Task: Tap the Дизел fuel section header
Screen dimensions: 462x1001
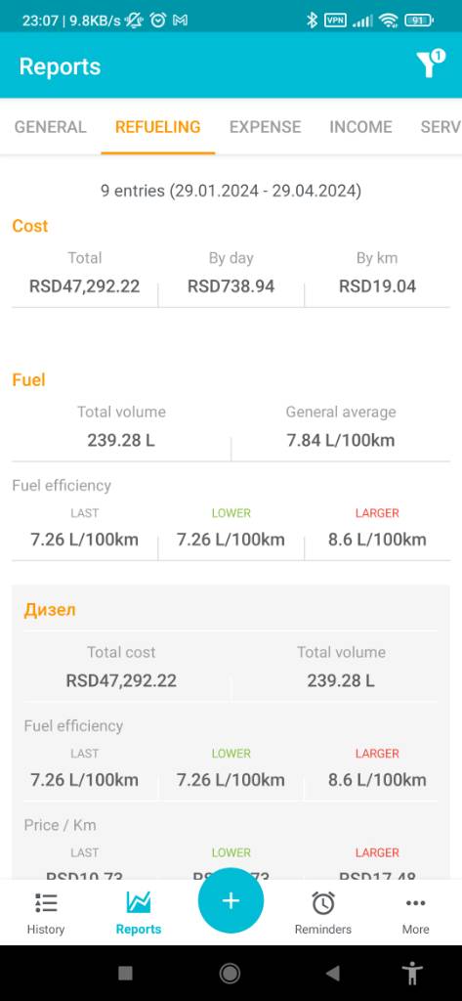Action: pyautogui.click(x=50, y=610)
